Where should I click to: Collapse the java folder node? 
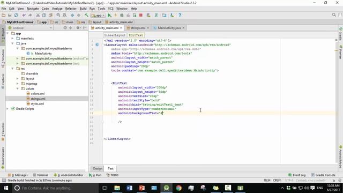tap(13, 43)
